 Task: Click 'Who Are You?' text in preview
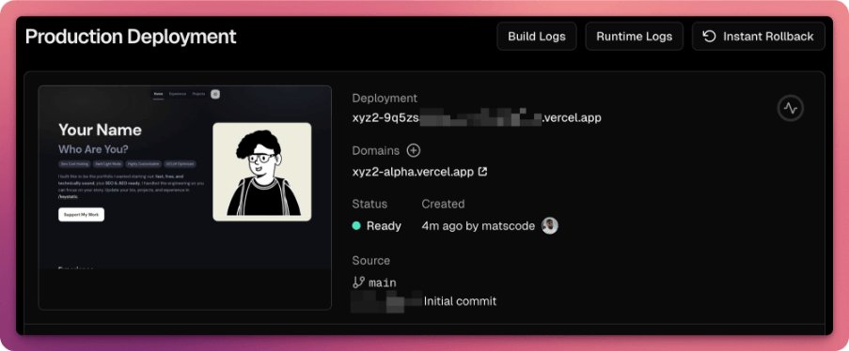(94, 149)
